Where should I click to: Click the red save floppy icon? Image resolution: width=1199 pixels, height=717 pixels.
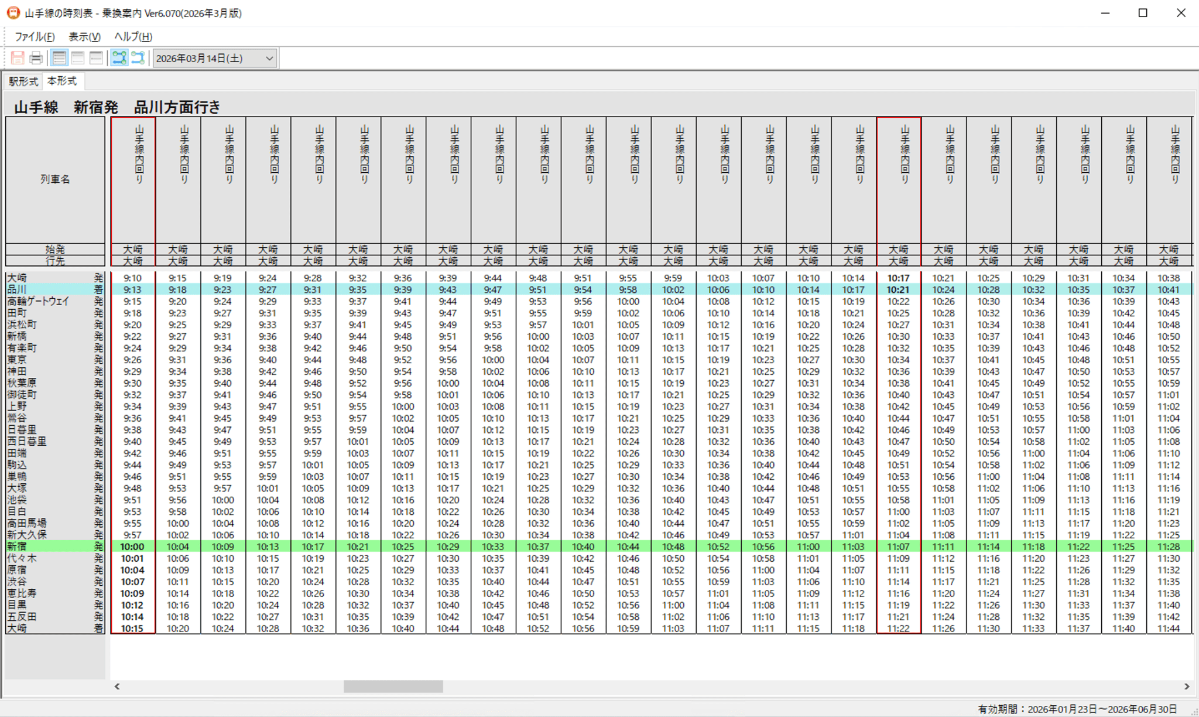18,58
